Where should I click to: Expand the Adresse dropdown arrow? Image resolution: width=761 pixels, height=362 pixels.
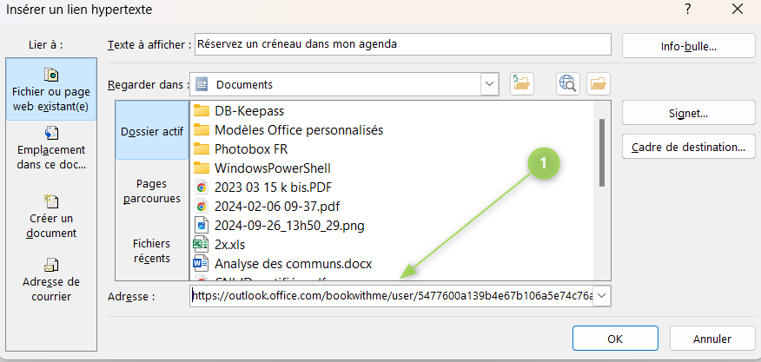604,296
